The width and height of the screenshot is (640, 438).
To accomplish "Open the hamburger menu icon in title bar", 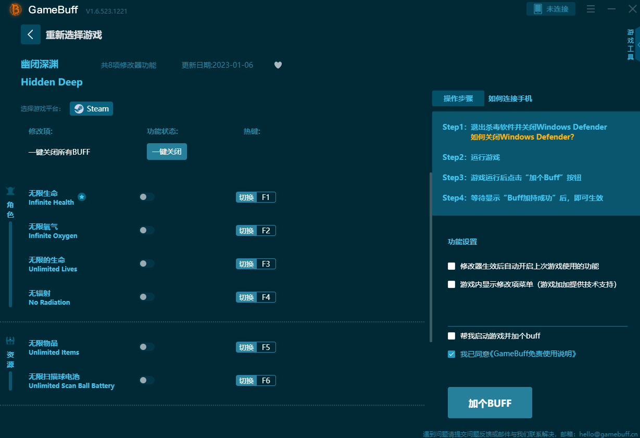I will coord(591,9).
